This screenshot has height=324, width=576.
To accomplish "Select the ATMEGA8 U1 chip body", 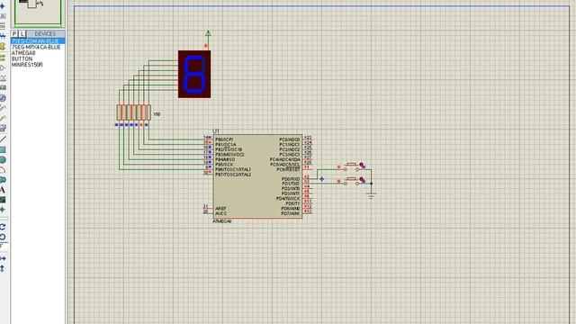I will pyautogui.click(x=257, y=176).
